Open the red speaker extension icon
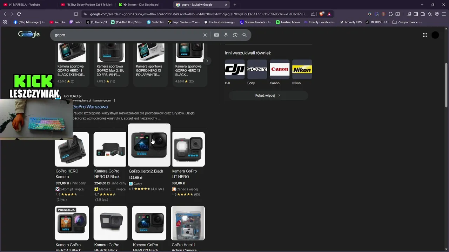Screen dimensions: 449x252 point(383,14)
